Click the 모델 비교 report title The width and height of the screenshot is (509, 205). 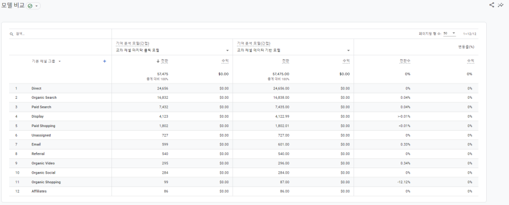tap(13, 5)
